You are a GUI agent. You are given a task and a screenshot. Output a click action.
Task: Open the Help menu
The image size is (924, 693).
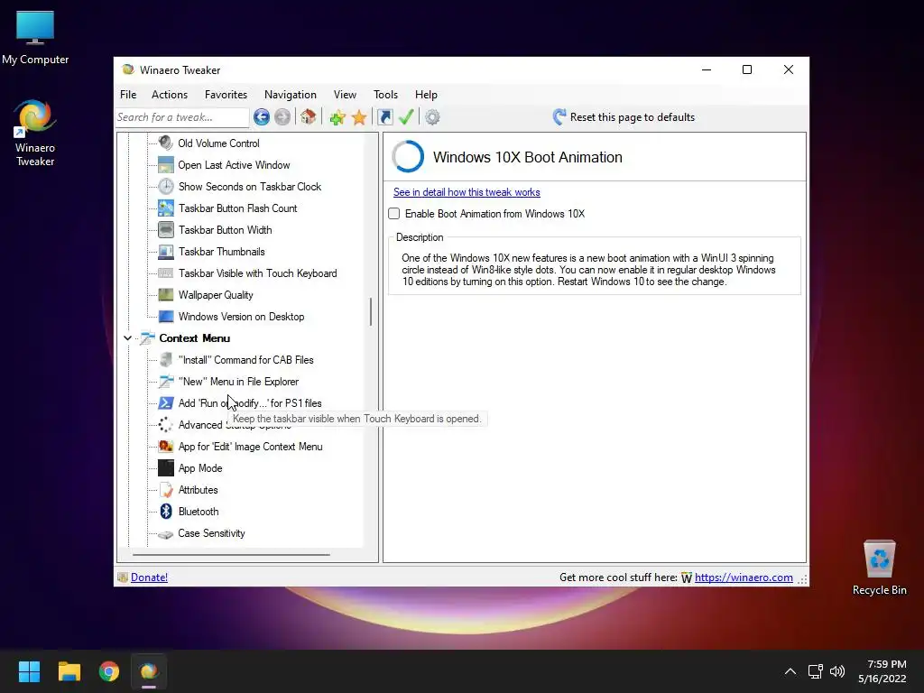(426, 94)
